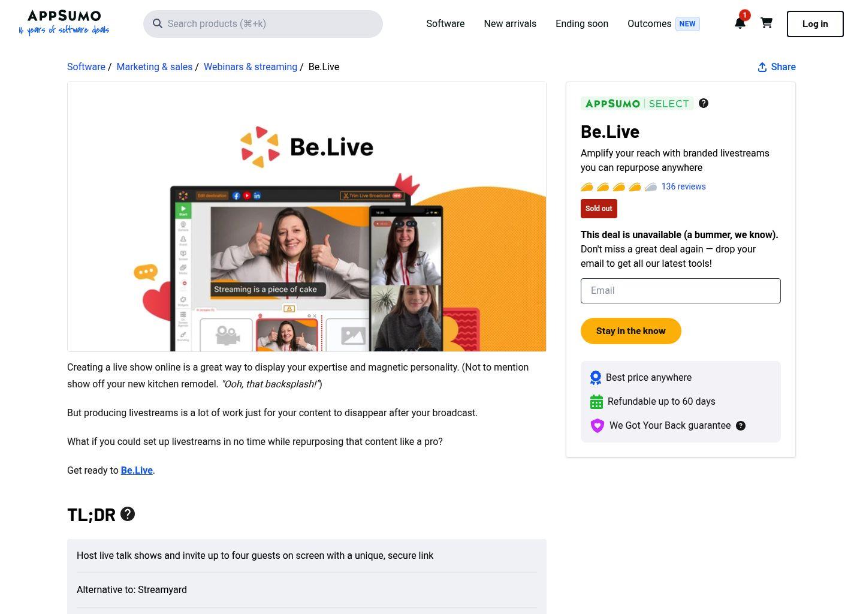Open the notifications bell icon
This screenshot has width=863, height=614.
point(740,23)
